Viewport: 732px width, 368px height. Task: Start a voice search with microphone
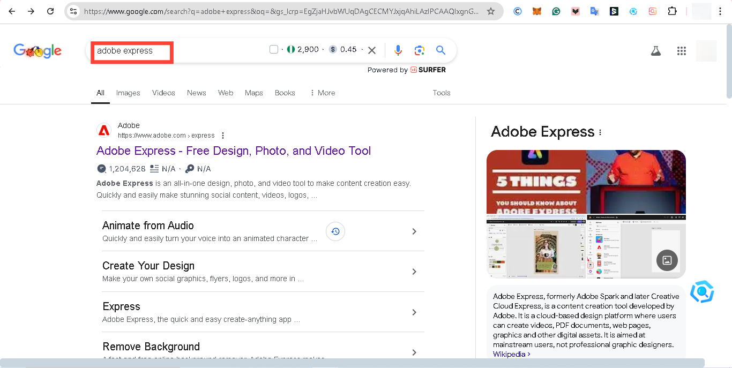click(x=398, y=50)
